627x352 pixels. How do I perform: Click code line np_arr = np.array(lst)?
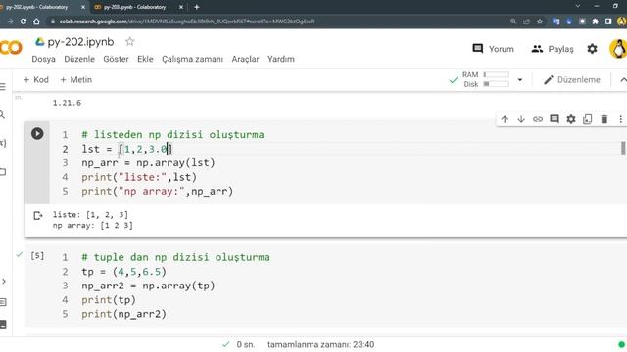(148, 163)
